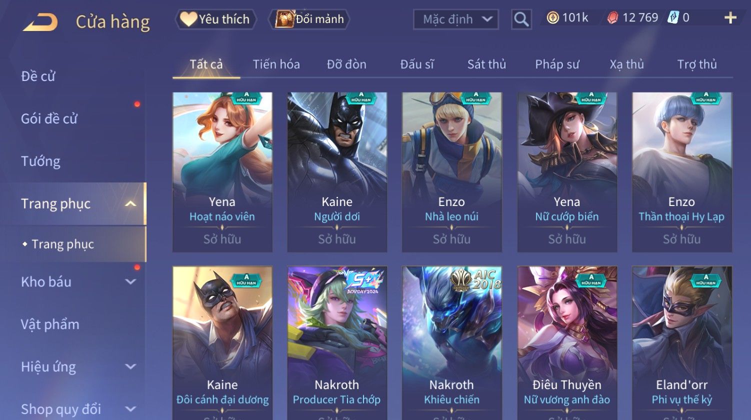Screen dimensions: 751x420
Task: Go to Tướng in sidebar
Action: pos(40,161)
